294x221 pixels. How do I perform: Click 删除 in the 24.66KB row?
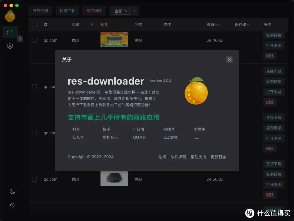[x=270, y=195]
